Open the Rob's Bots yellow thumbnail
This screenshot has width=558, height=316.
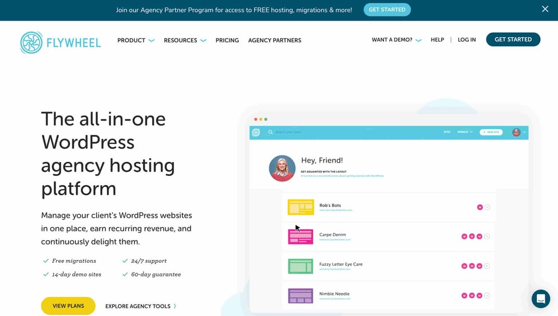pyautogui.click(x=300, y=207)
